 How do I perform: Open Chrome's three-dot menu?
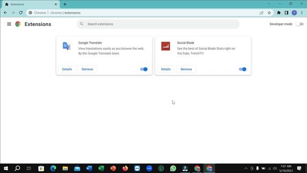tap(302, 13)
